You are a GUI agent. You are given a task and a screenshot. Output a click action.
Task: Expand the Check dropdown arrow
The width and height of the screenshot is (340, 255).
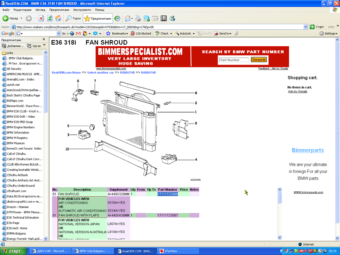171,34
